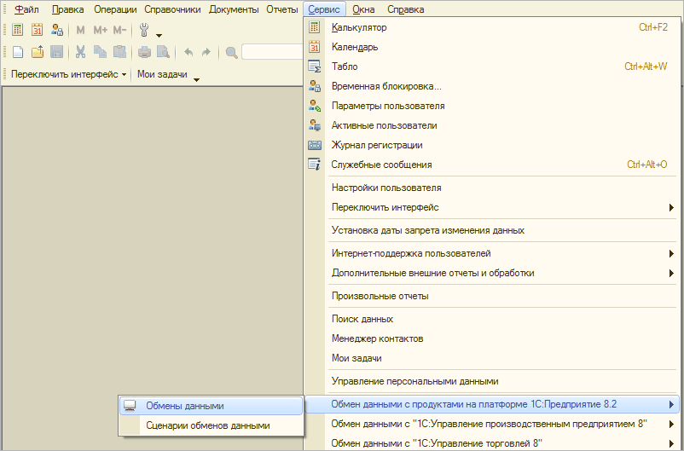Click the M+ memory add button
This screenshot has width=684, height=451.
(x=100, y=30)
